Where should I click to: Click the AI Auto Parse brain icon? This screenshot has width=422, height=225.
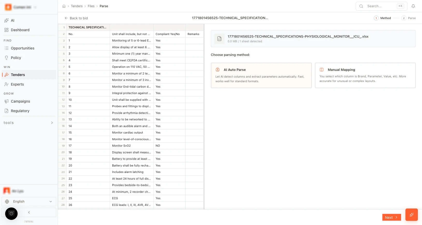[x=218, y=70]
